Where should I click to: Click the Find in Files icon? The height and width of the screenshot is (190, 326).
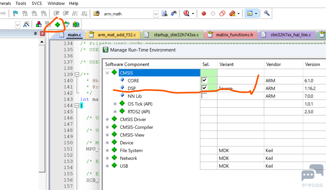point(164,14)
